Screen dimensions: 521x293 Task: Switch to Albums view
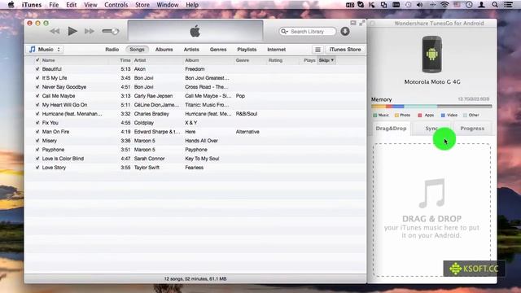click(x=164, y=50)
